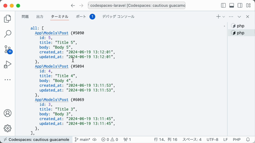Toggle the secondary side bar layout button
The width and height of the screenshot is (255, 143).
[x=240, y=6]
